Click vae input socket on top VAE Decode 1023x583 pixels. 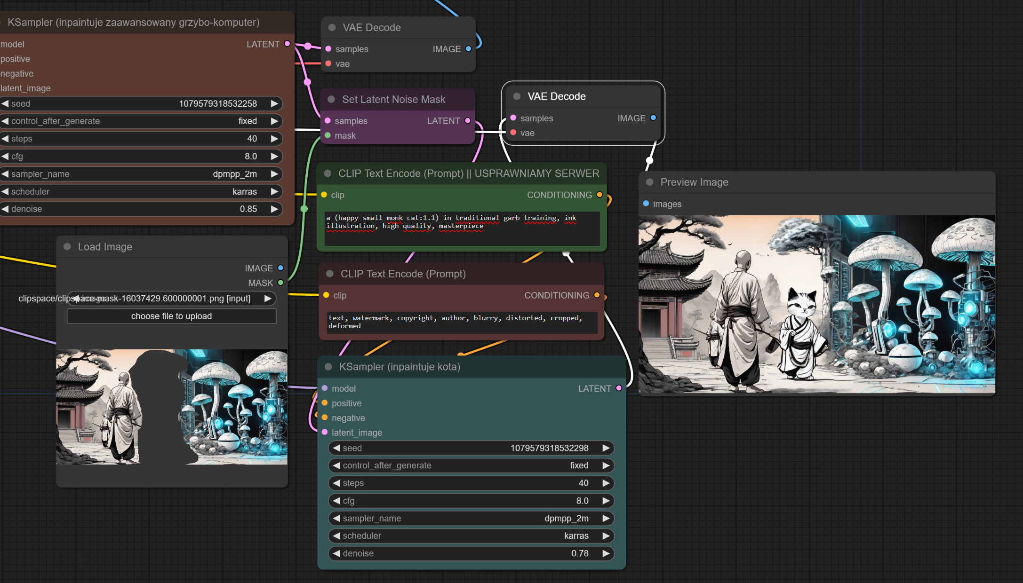pyautogui.click(x=328, y=63)
